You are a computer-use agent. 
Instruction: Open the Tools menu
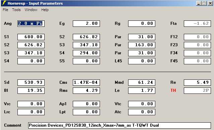coord(16,10)
